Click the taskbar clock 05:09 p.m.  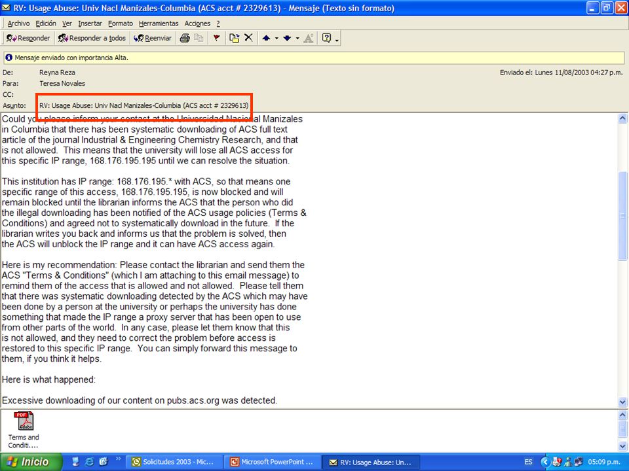[x=604, y=462]
